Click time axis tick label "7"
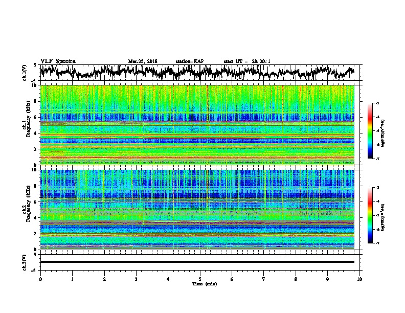Image resolution: width=405 pixels, height=313 pixels. point(264,279)
